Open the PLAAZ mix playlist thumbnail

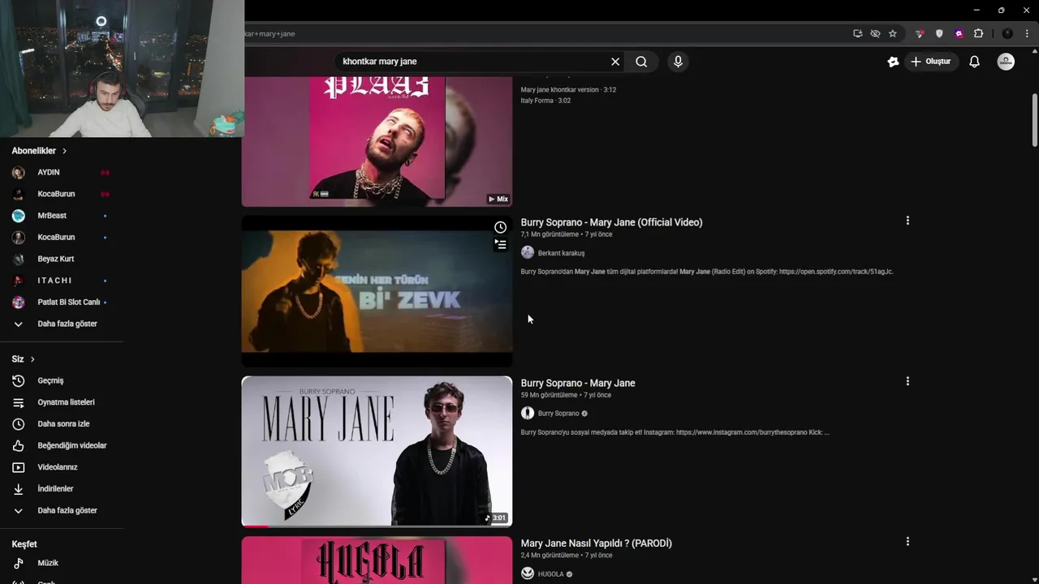point(377,141)
